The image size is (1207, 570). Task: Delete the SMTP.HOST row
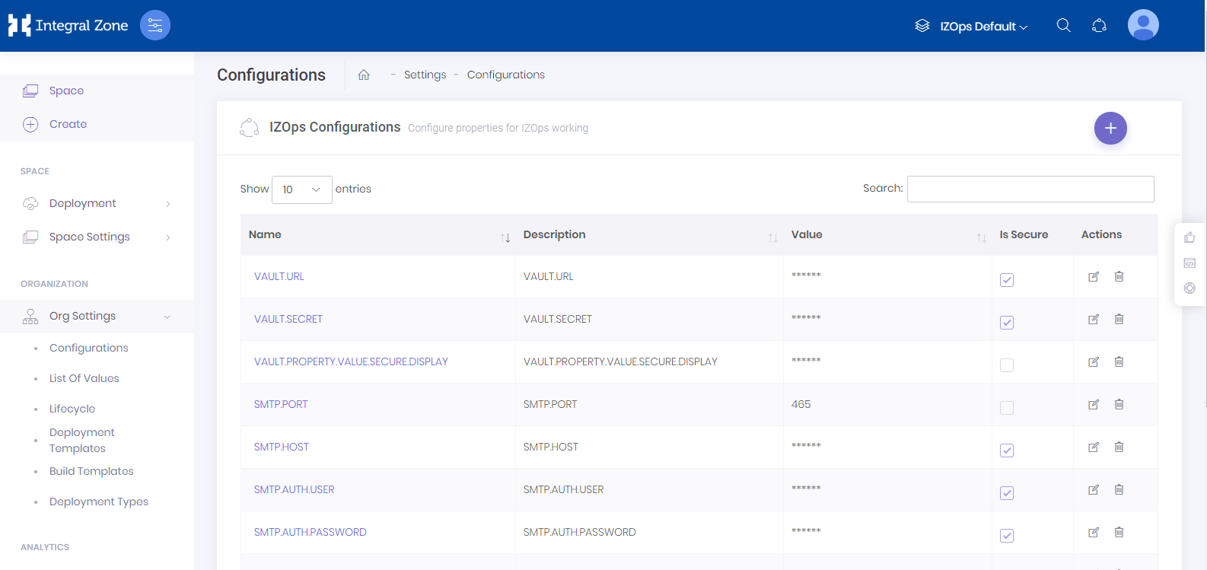pos(1119,447)
